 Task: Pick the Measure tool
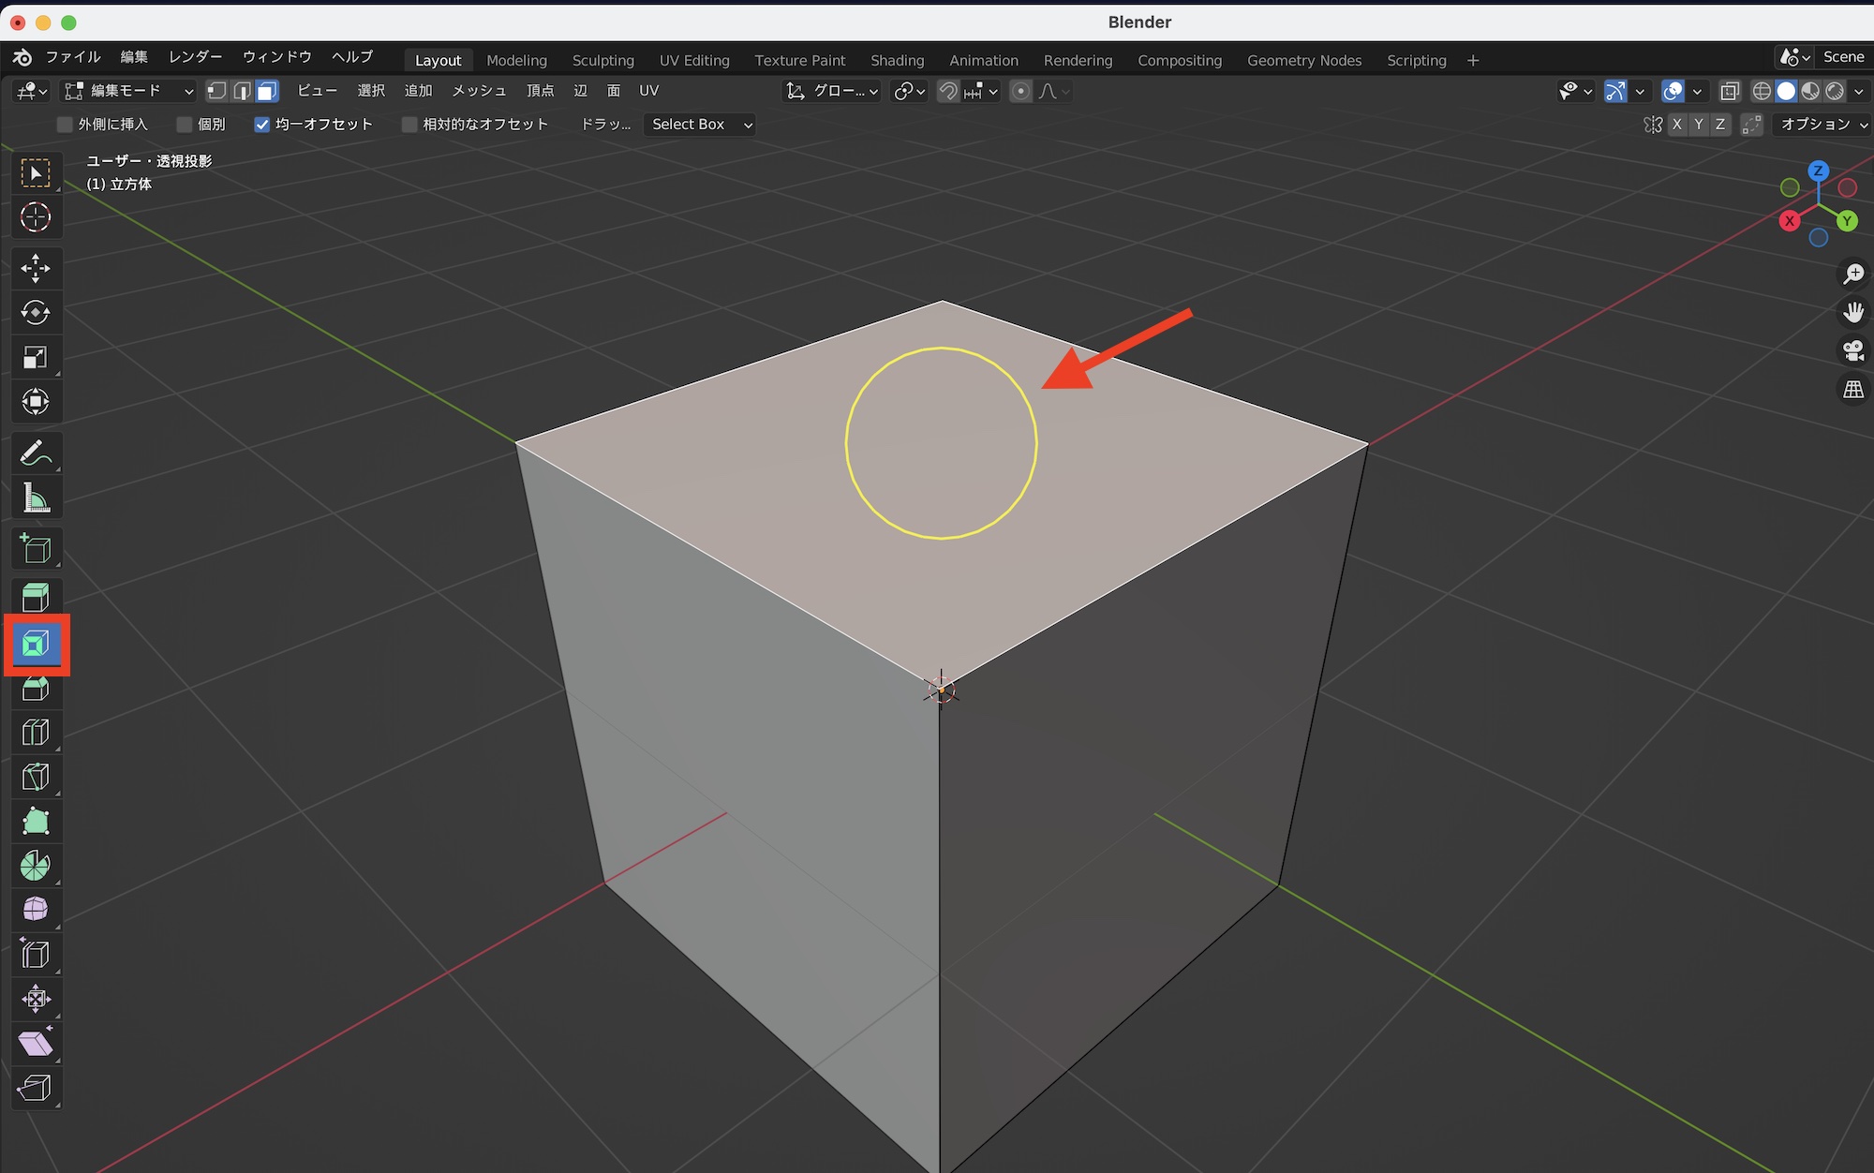(36, 498)
